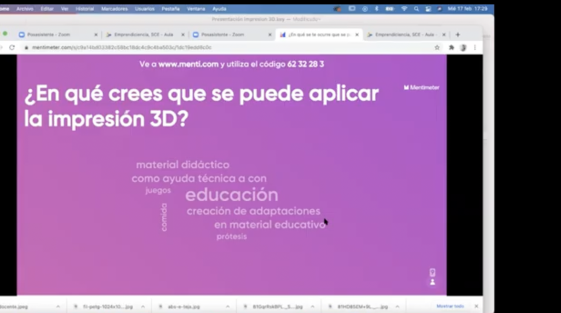
Task: Open the Historial menu
Action: [84, 9]
